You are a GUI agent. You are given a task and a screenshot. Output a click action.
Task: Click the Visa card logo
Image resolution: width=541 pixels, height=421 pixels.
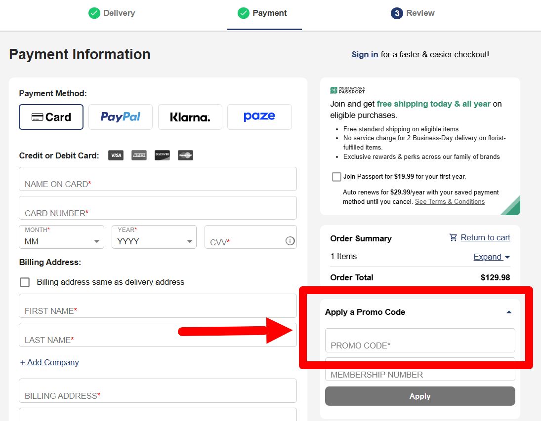pyautogui.click(x=116, y=155)
